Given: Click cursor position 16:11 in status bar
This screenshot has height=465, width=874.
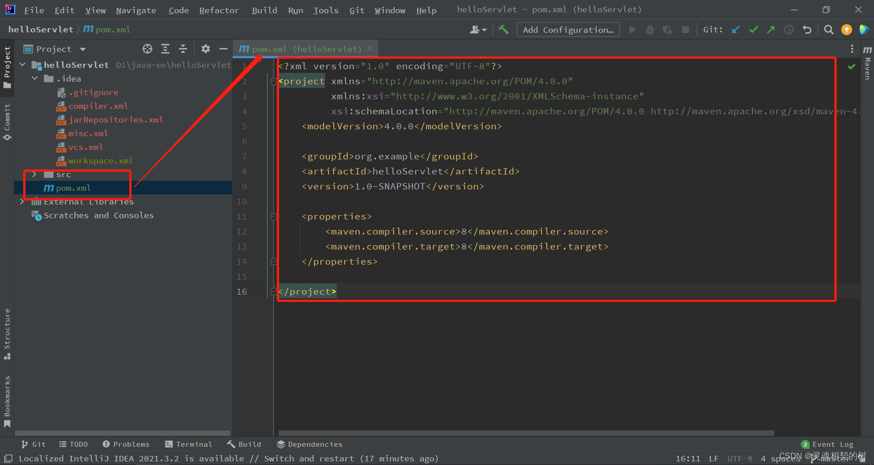Looking at the screenshot, I should 688,459.
